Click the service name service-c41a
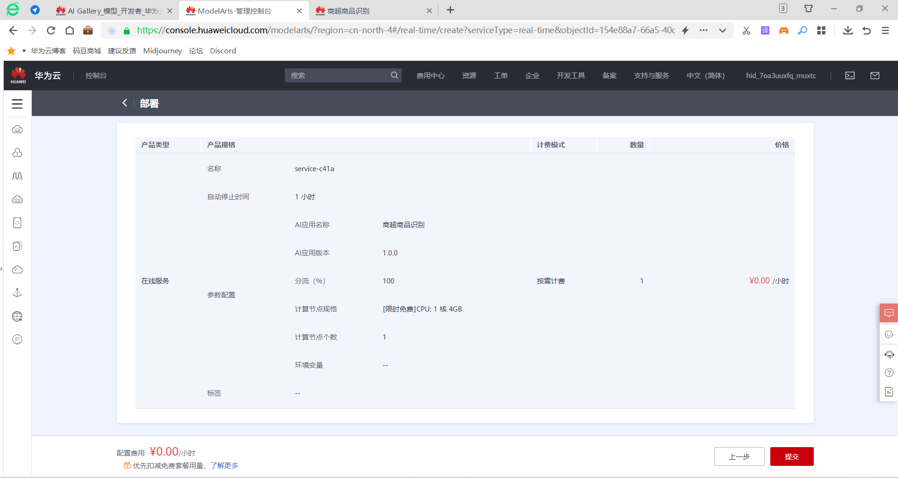The height and width of the screenshot is (478, 898). pyautogui.click(x=314, y=169)
